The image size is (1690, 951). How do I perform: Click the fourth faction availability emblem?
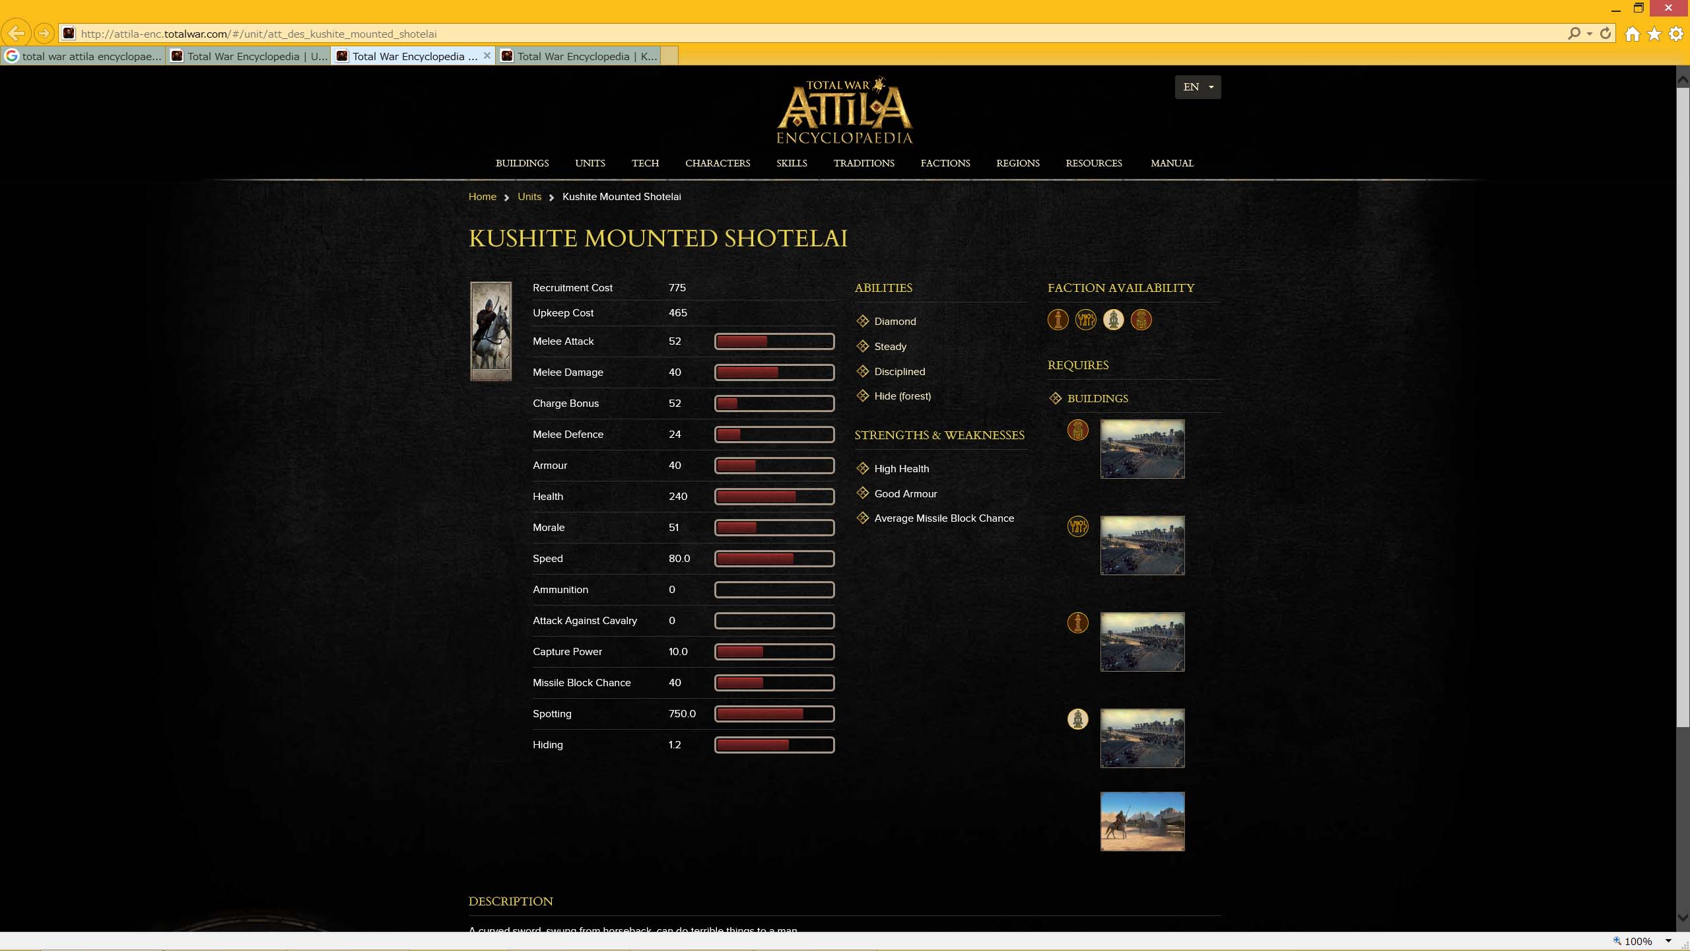[x=1141, y=320]
